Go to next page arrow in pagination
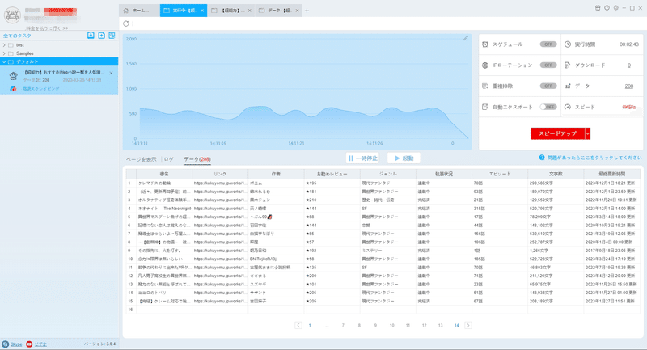Image resolution: width=647 pixels, height=350 pixels. [x=468, y=325]
